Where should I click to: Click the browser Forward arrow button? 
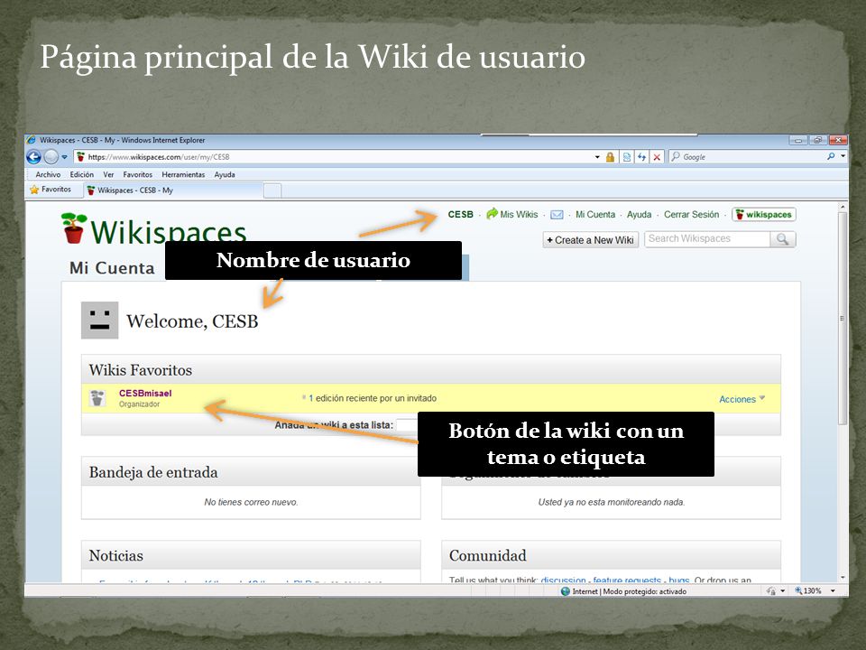(51, 157)
